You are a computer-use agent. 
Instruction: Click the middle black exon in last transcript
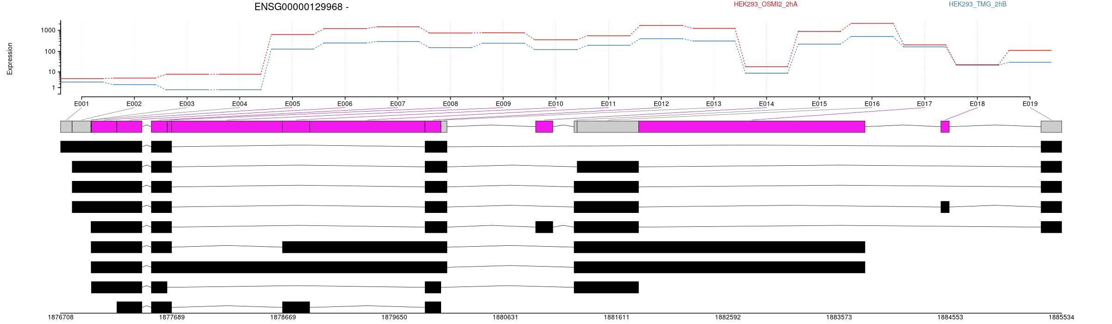(x=296, y=307)
